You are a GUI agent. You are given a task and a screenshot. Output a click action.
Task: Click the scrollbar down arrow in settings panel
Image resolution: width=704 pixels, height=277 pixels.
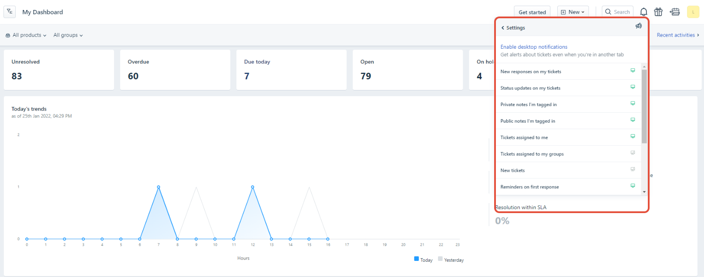click(644, 192)
